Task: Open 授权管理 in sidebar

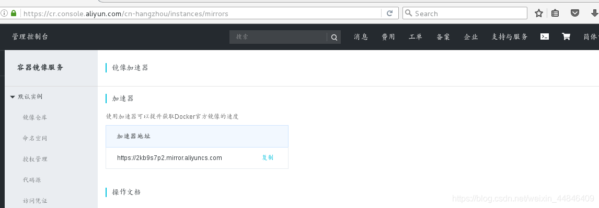Action: 35,159
